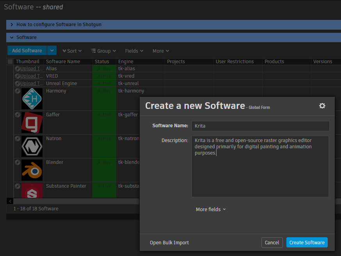Collapse the Software section
Image resolution: width=341 pixels, height=256 pixels.
click(x=12, y=37)
